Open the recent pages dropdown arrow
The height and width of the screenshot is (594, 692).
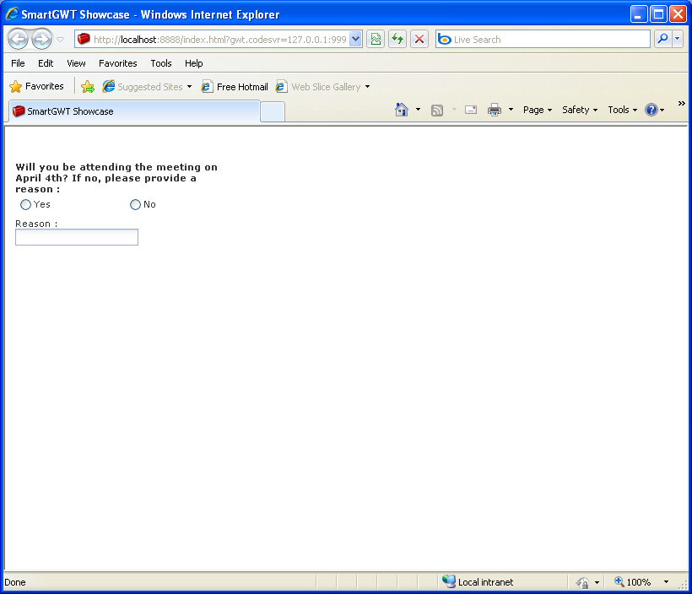(x=61, y=40)
